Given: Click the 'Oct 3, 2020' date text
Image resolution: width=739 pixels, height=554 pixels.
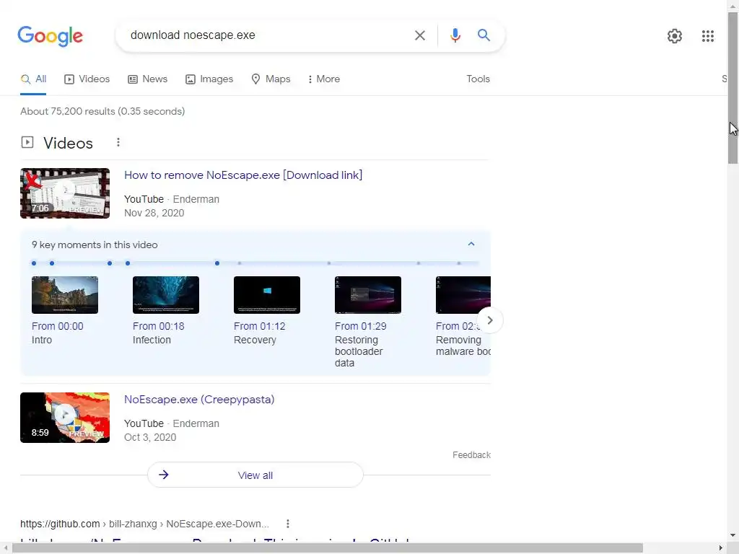Looking at the screenshot, I should click(150, 437).
